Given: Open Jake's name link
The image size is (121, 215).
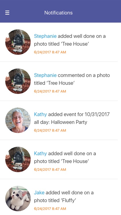Looking at the screenshot, I should pos(39,193).
